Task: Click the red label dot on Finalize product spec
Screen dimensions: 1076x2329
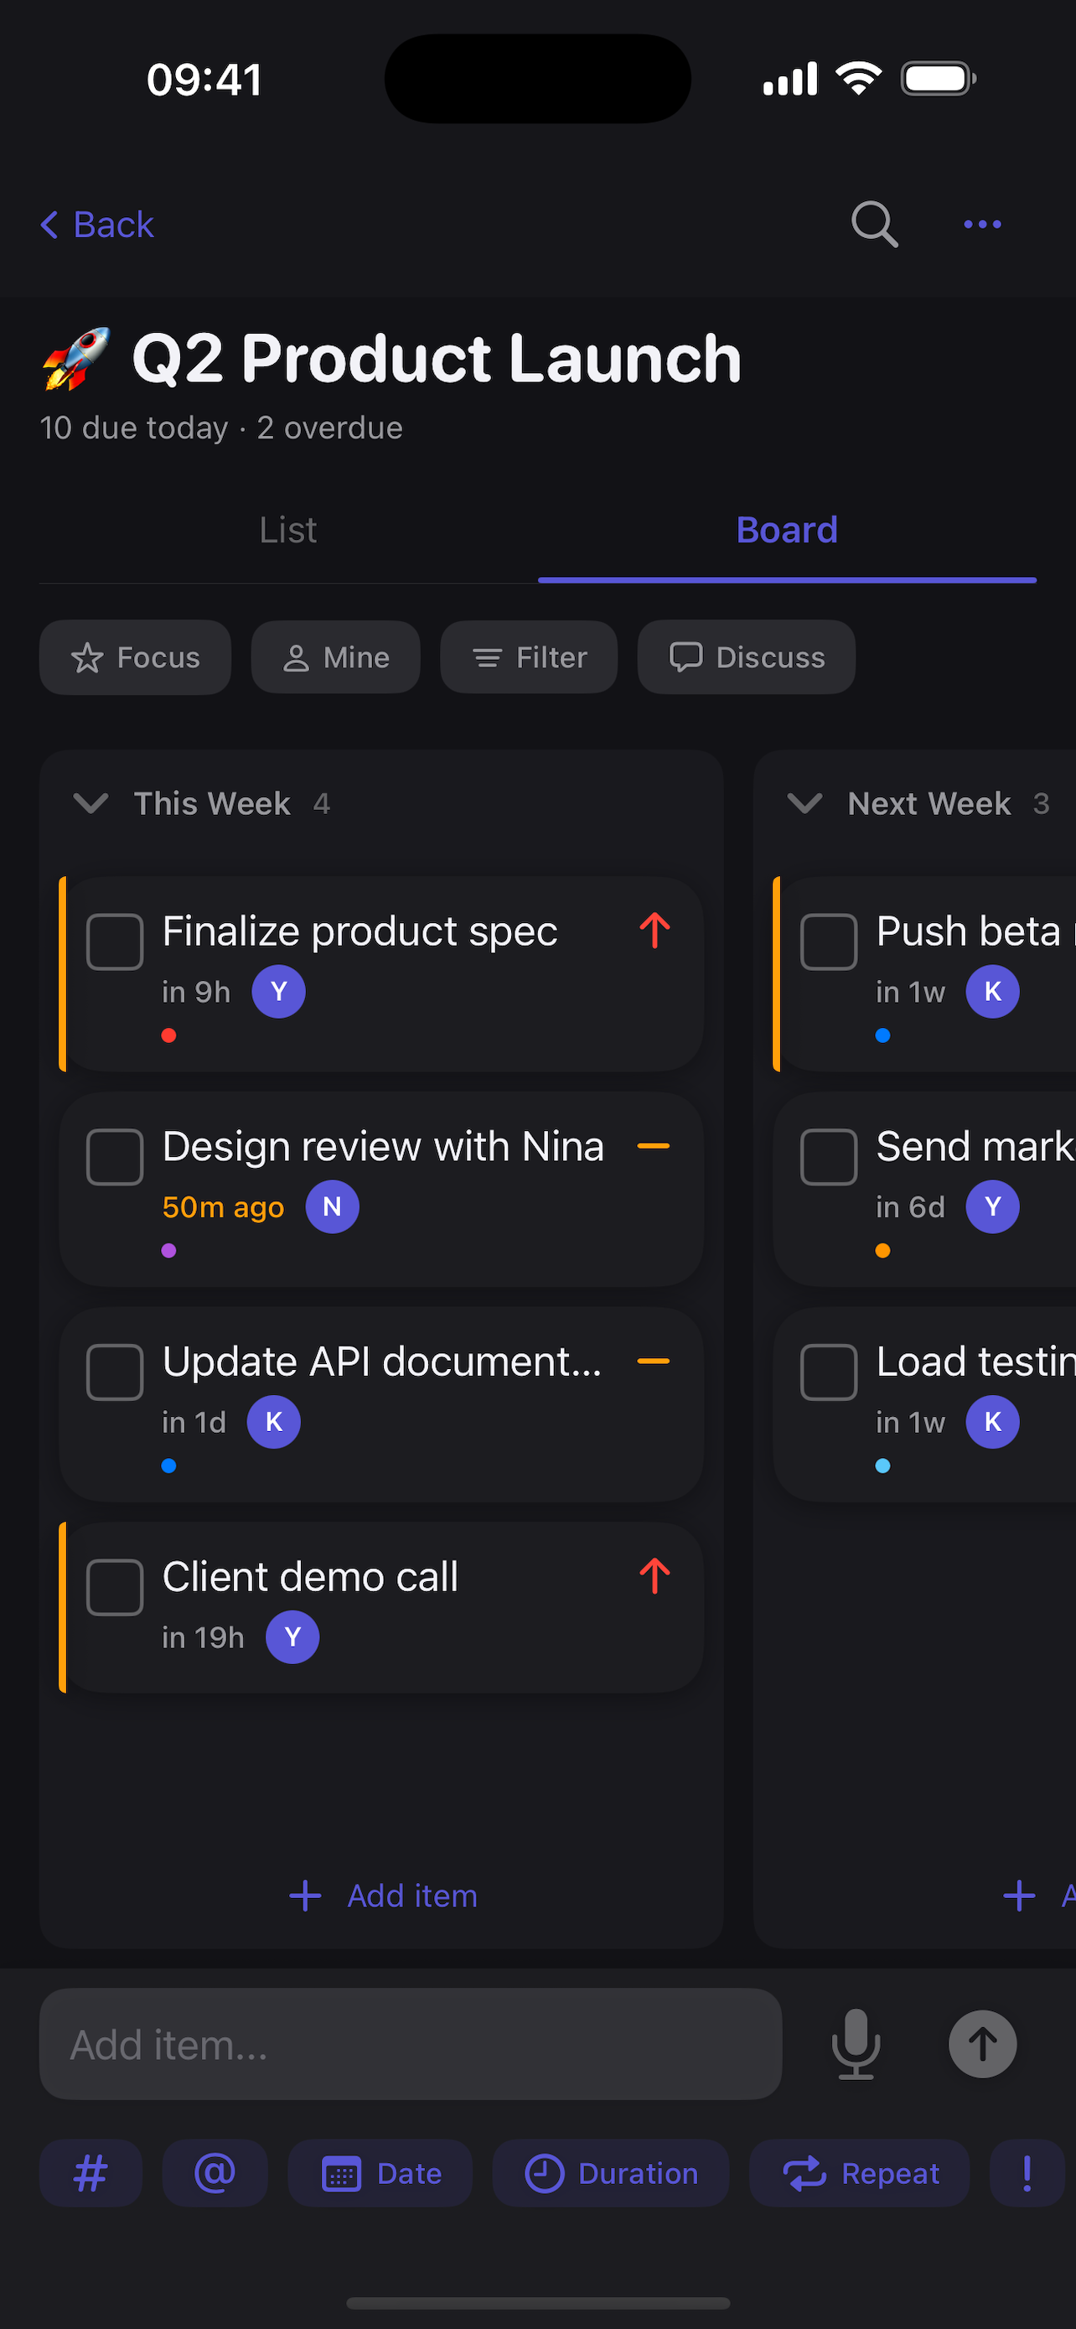Action: (169, 1035)
